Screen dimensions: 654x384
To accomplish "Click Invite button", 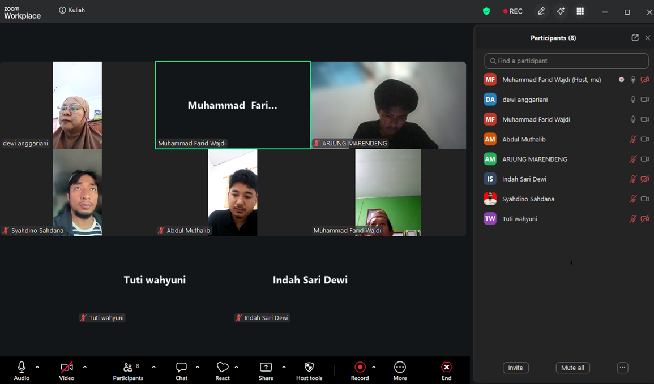I will point(515,368).
